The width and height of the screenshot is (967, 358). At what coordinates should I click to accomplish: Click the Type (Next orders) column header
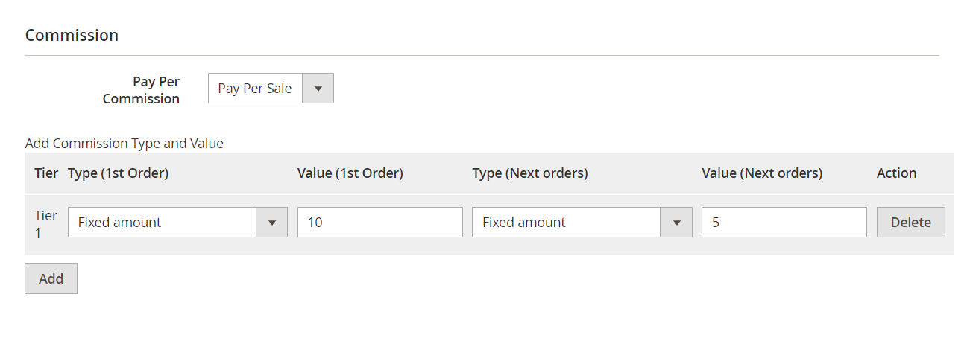pyautogui.click(x=529, y=173)
